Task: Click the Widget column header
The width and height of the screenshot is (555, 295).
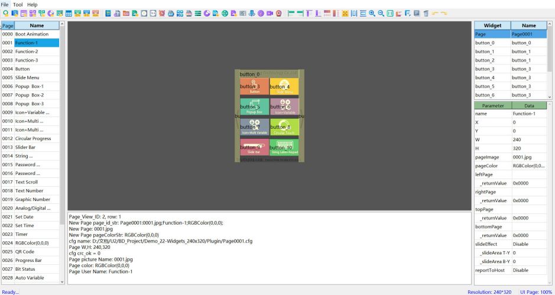Action: (492, 25)
